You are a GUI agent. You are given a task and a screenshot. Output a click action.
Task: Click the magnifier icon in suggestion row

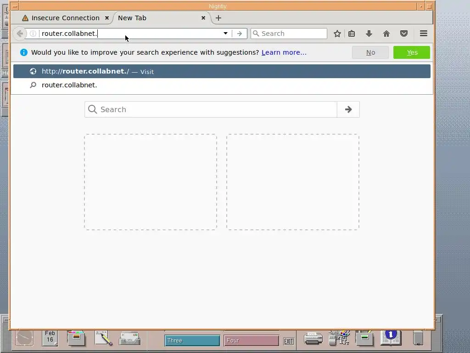[x=33, y=85]
